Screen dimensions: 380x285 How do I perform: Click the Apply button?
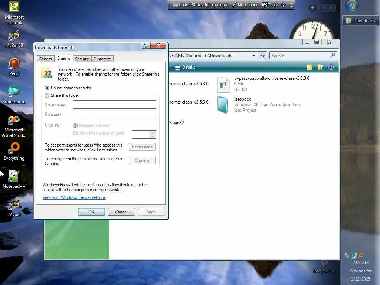(151, 212)
